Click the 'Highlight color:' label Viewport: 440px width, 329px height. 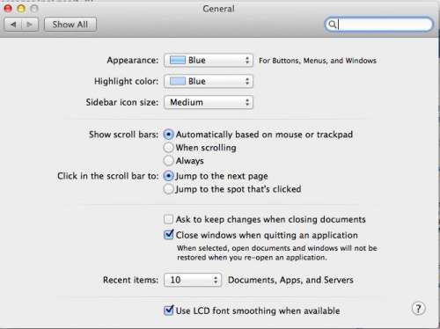(126, 81)
